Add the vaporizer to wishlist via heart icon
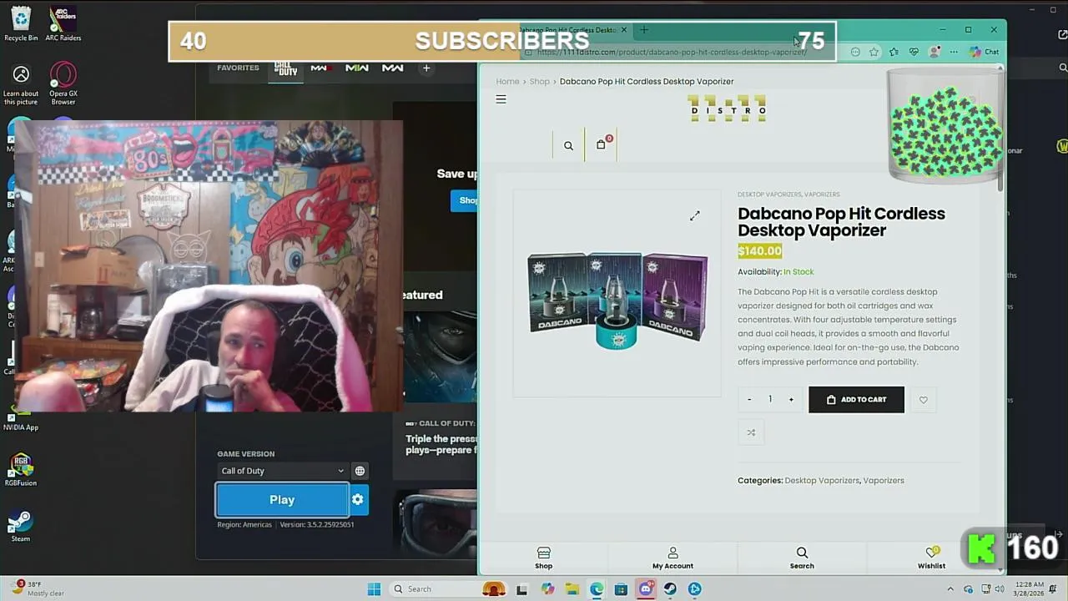The width and height of the screenshot is (1068, 601). coord(923,400)
